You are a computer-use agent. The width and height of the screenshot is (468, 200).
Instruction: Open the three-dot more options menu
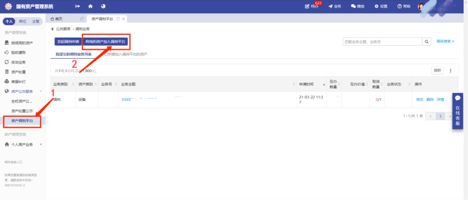click(x=451, y=71)
